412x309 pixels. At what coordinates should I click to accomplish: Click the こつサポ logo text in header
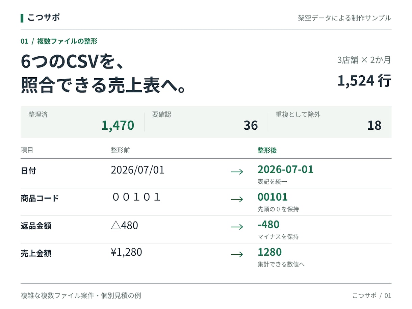point(44,18)
